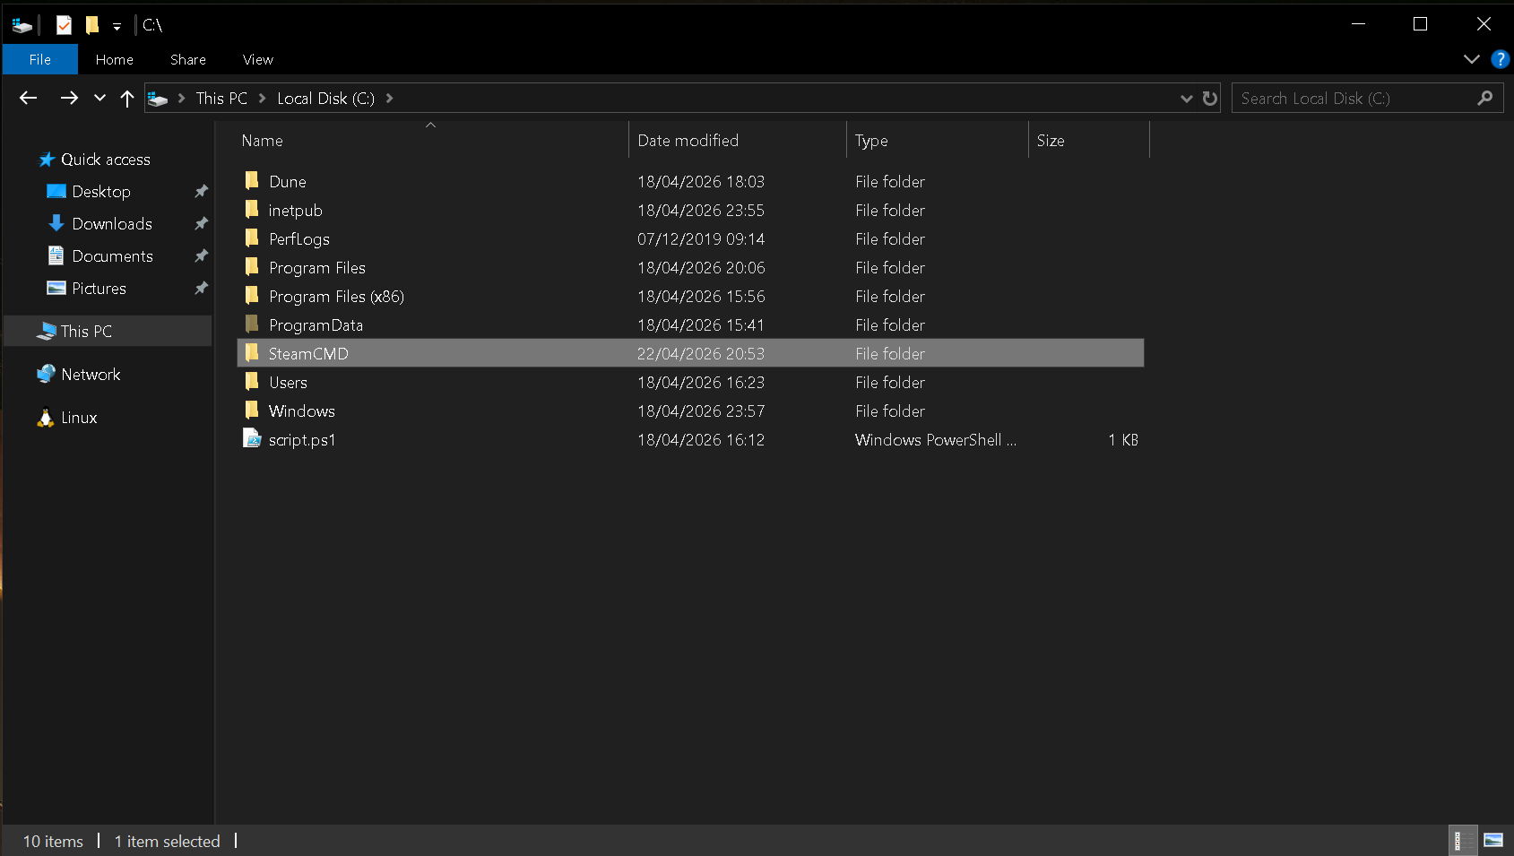Expand the ribbon using the chevron
Screen dimensions: 1514x856
(1471, 59)
